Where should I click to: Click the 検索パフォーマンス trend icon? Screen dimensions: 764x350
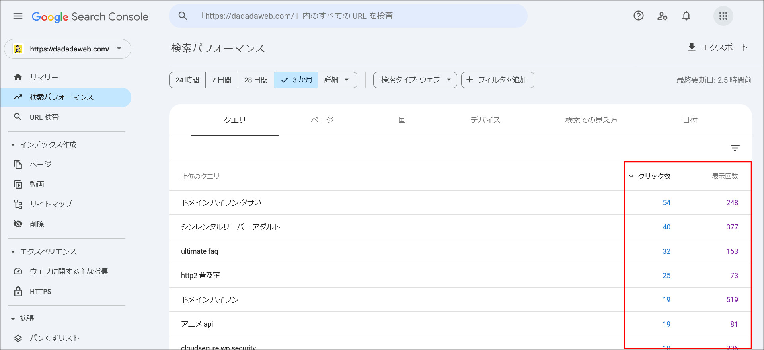pyautogui.click(x=18, y=97)
